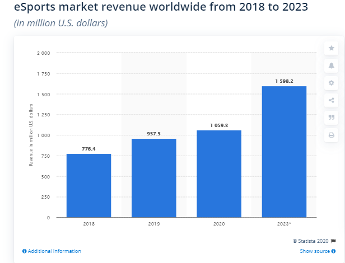Select the 2020 revenue bar
This screenshot has width=345, height=263.
click(219, 173)
